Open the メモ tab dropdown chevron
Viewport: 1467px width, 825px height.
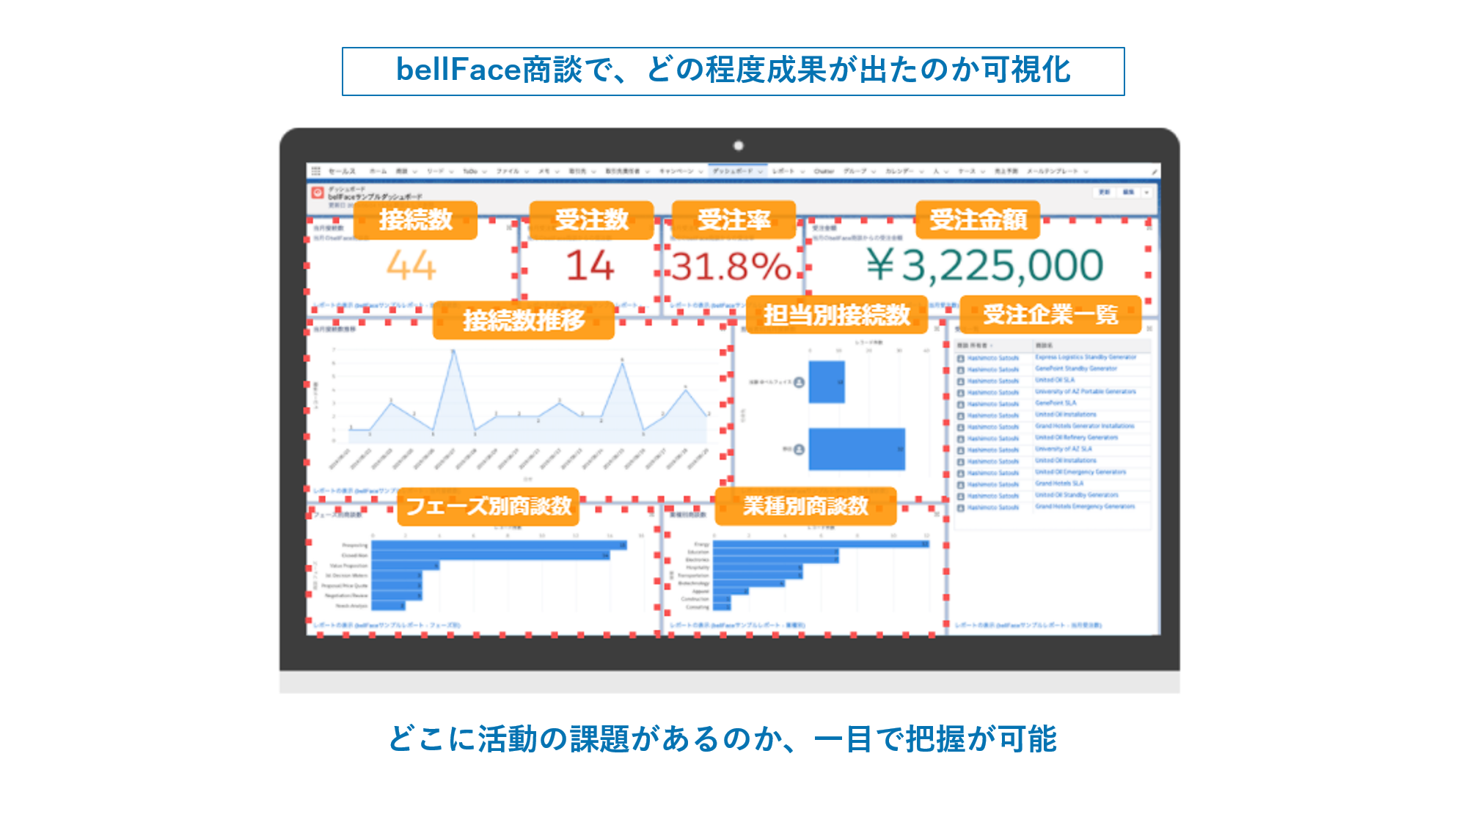(557, 172)
